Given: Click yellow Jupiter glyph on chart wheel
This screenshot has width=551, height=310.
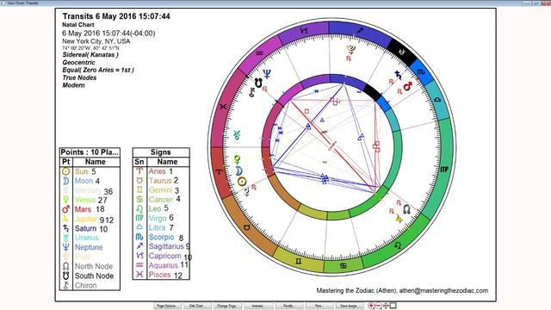Looking at the screenshot, I should click(x=399, y=219).
